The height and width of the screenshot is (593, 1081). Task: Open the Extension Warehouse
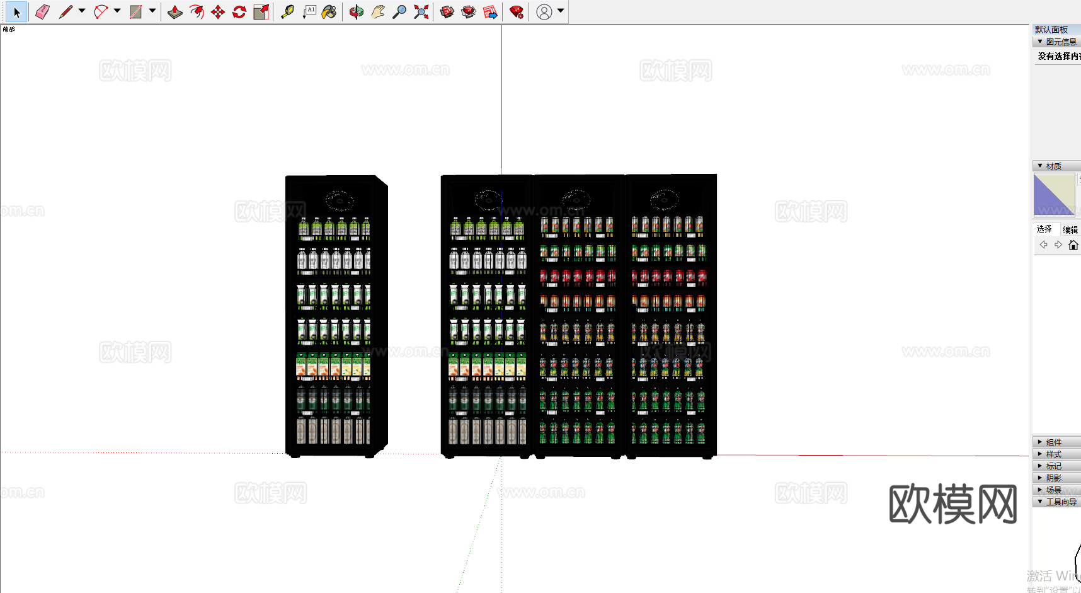click(x=469, y=12)
